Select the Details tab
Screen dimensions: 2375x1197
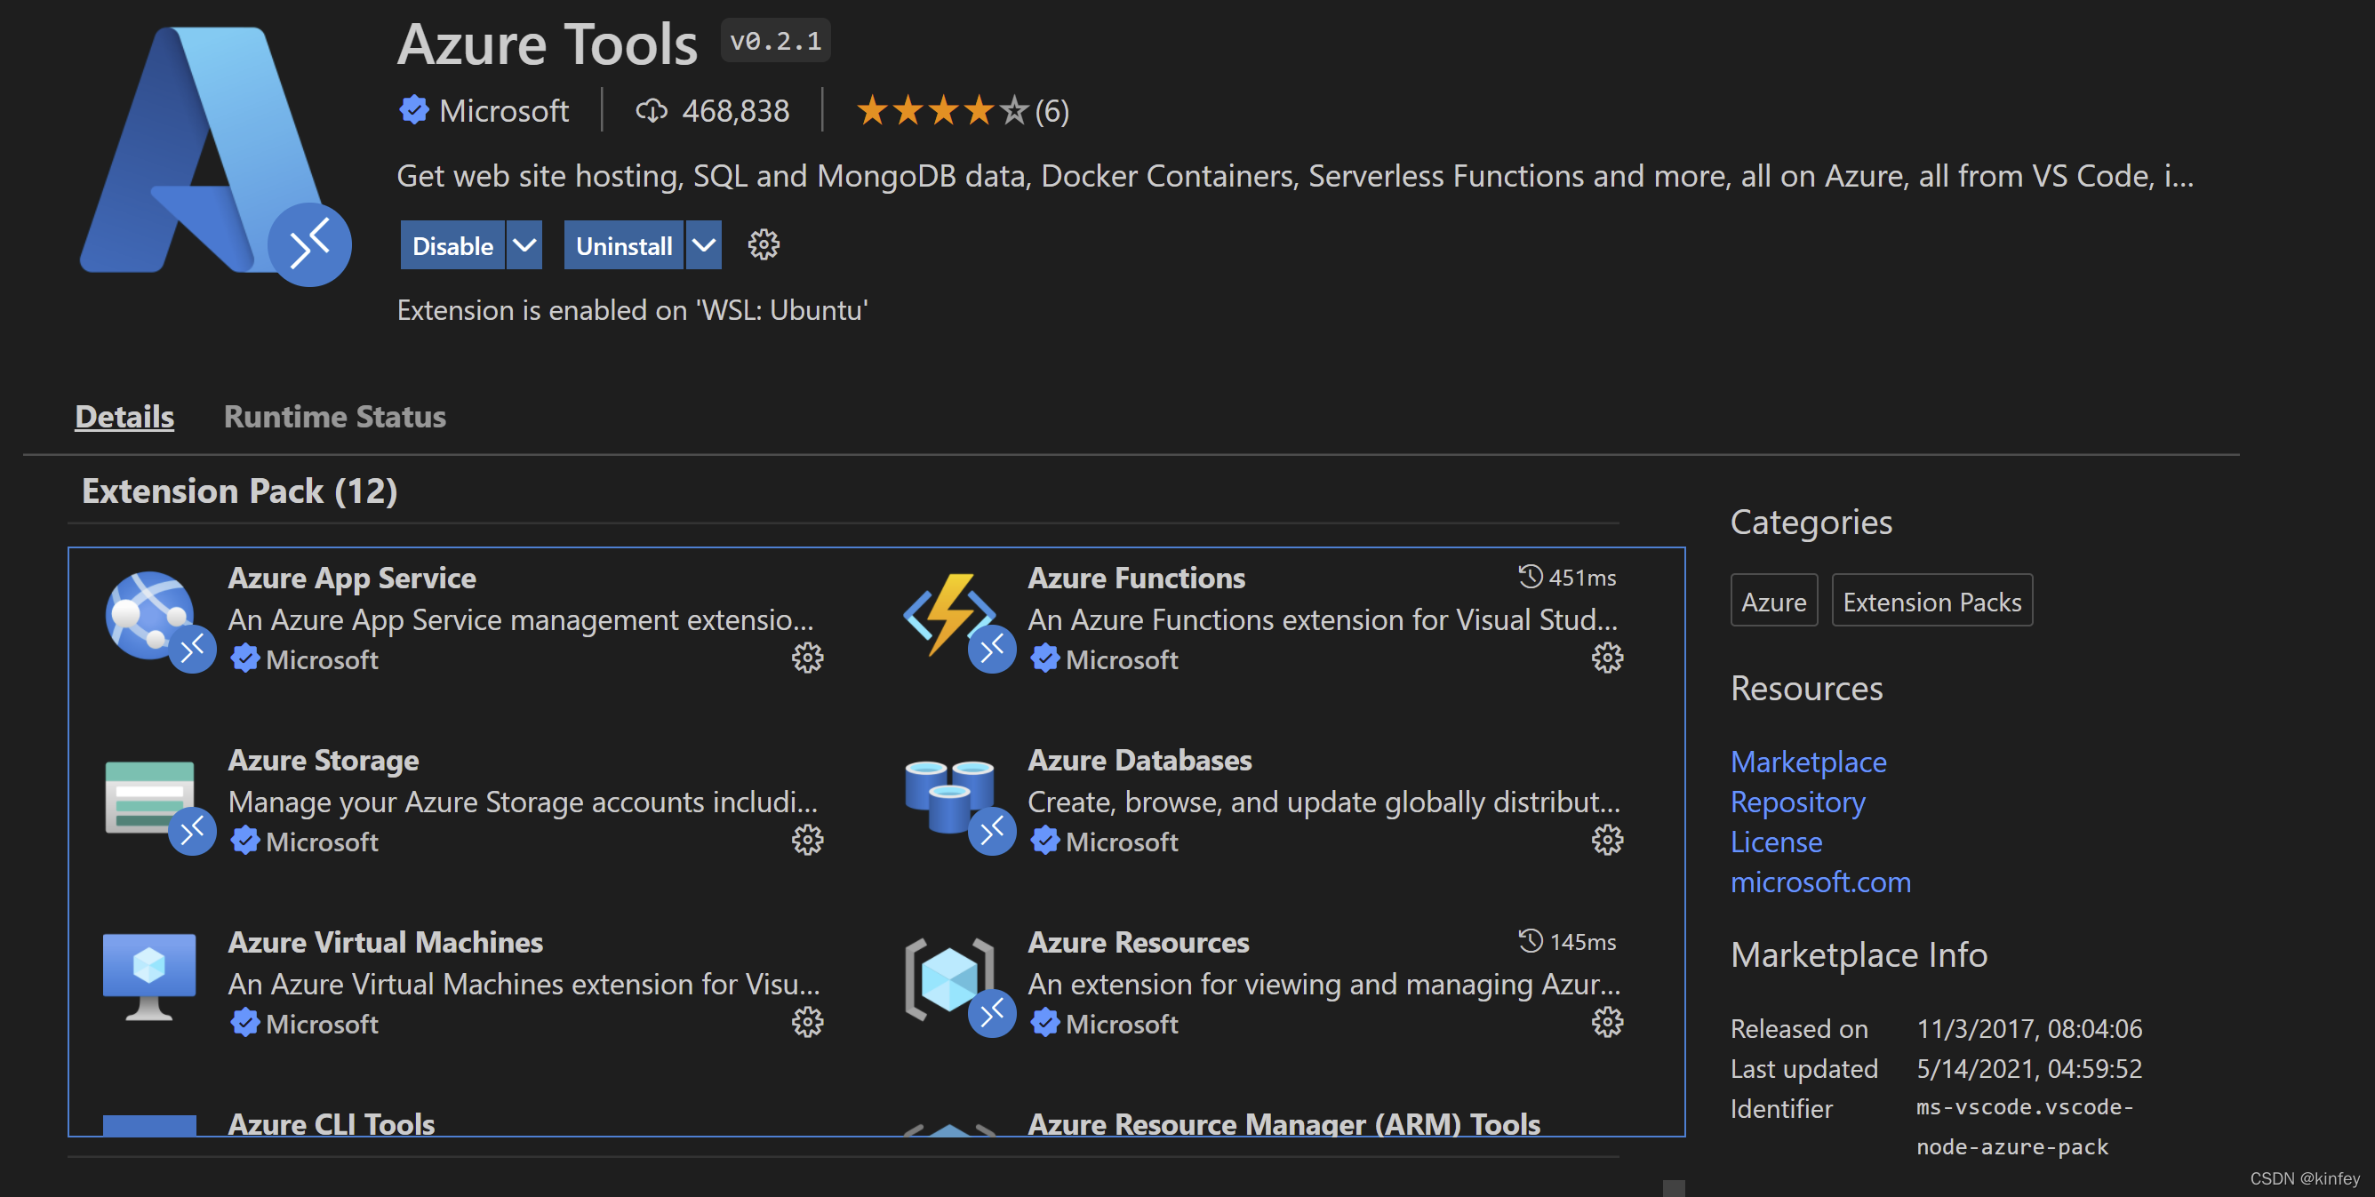124,417
